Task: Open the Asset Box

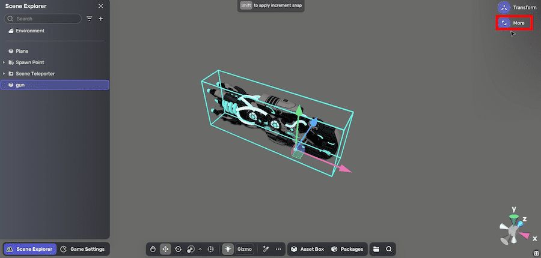Action: click(307, 249)
